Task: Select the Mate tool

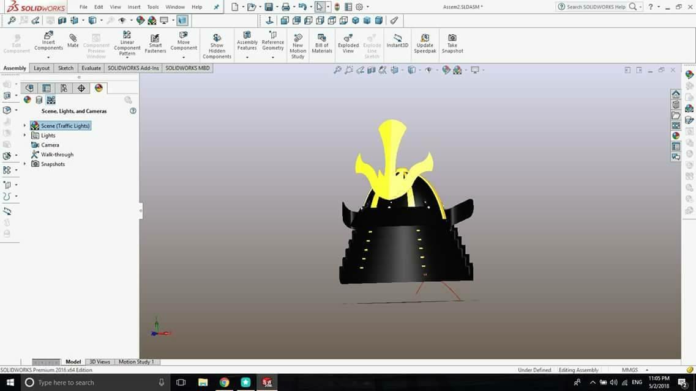Action: pyautogui.click(x=73, y=41)
